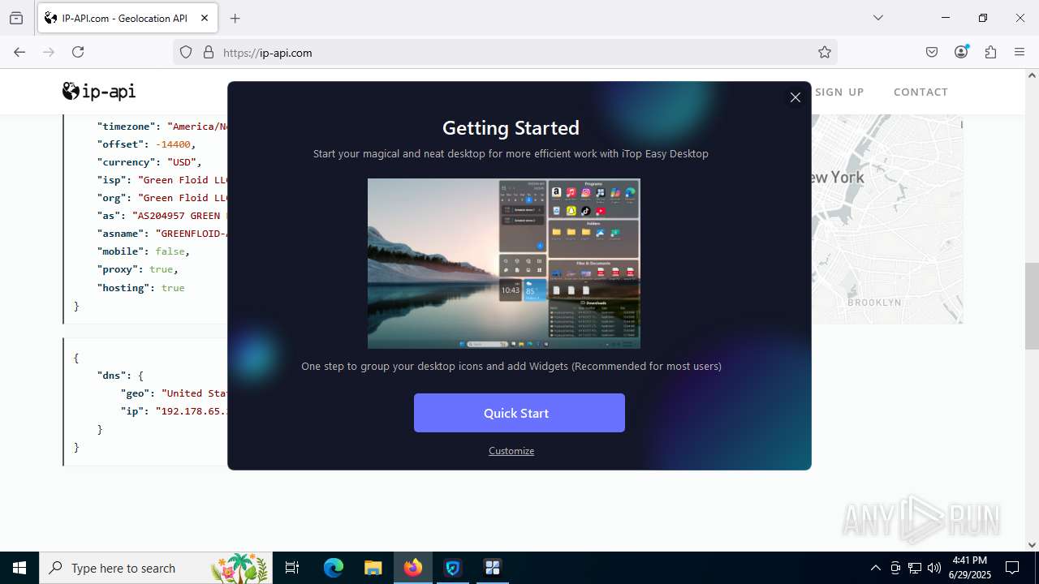Click the page vertical scrollbar thumb

pos(1032,306)
